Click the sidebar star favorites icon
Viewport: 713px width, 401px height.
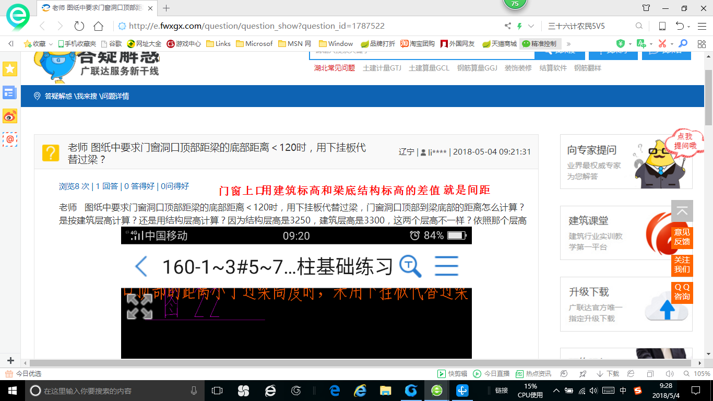tap(10, 68)
